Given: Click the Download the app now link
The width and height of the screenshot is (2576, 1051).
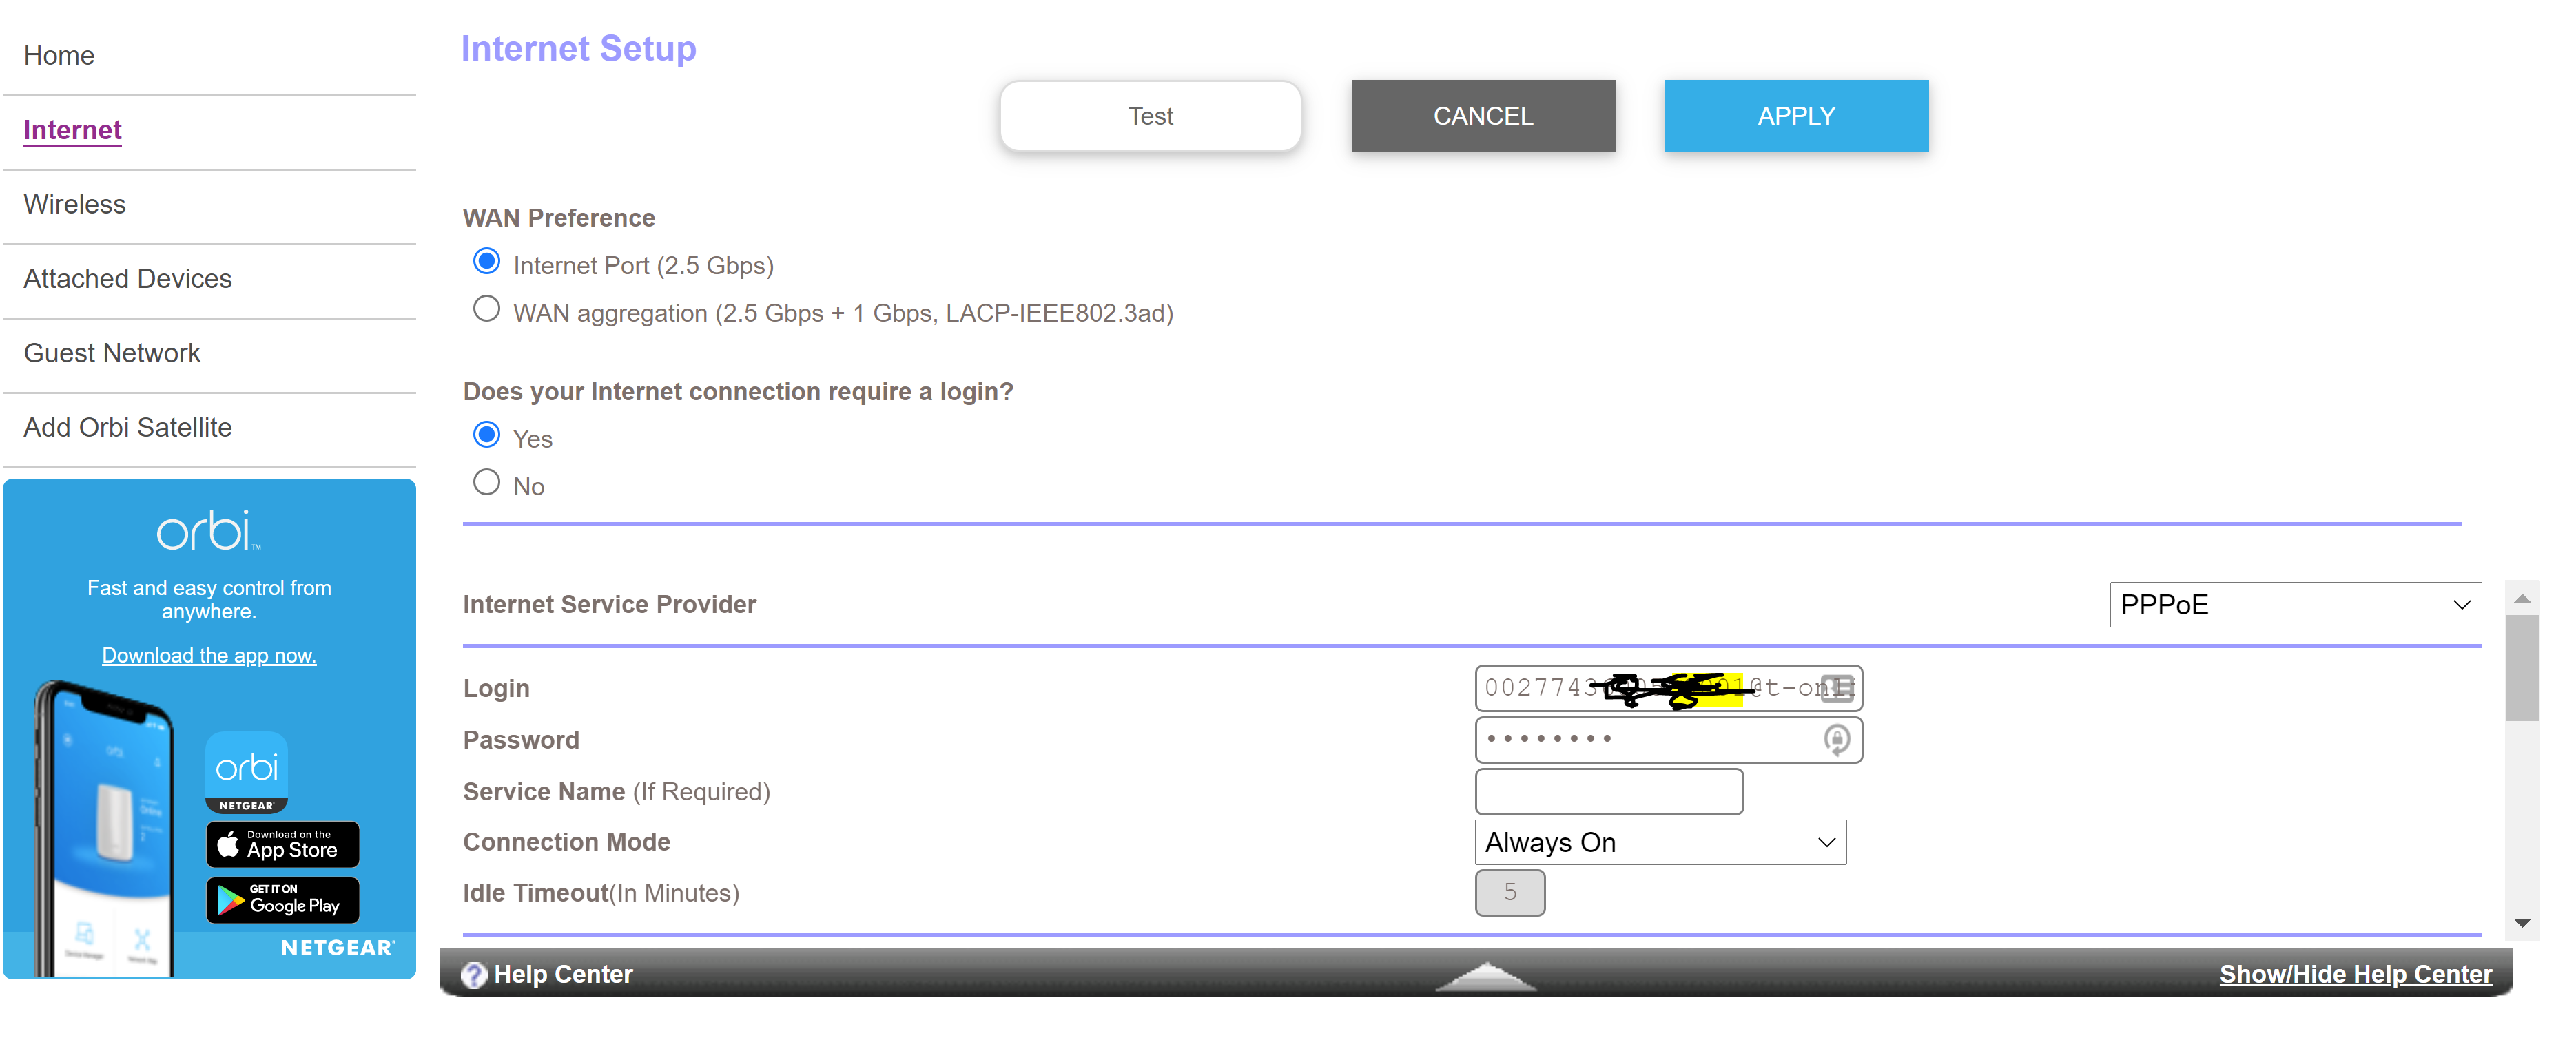Looking at the screenshot, I should click(209, 656).
